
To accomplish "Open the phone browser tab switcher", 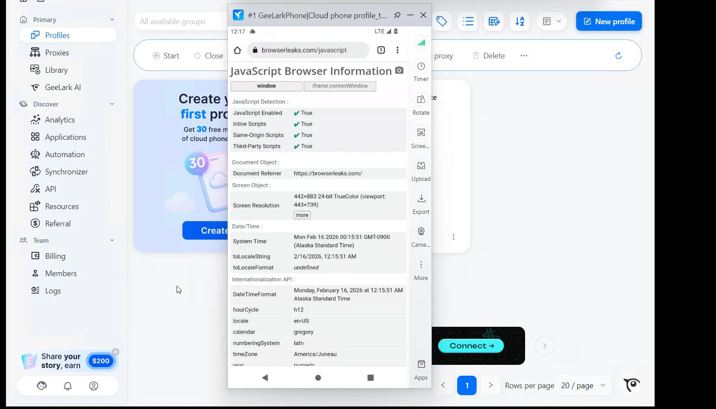I will (381, 50).
